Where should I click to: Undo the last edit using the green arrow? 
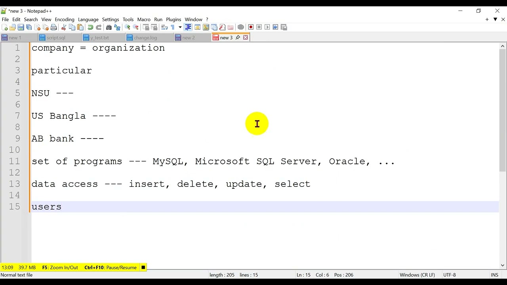[x=90, y=27]
